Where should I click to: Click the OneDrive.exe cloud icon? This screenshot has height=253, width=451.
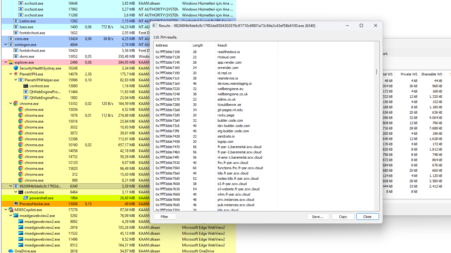(x=11, y=251)
